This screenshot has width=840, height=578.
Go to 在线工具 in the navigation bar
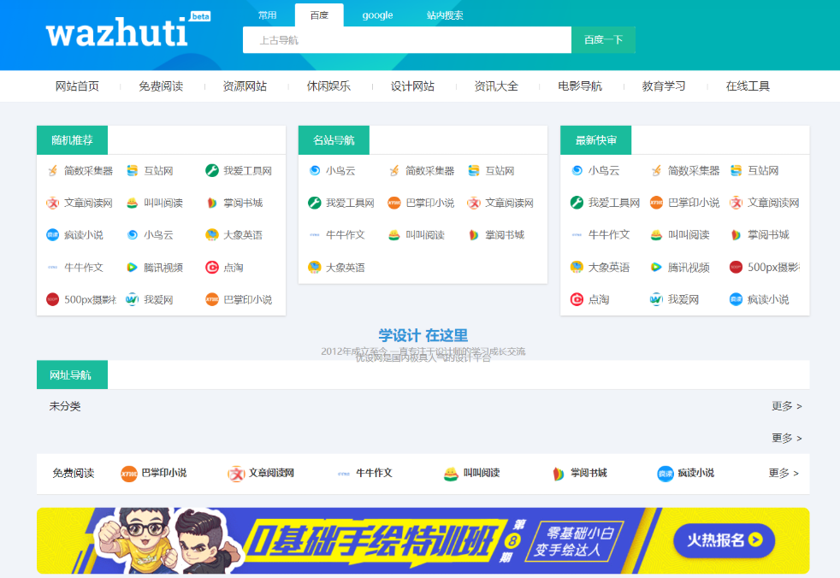[x=748, y=86]
